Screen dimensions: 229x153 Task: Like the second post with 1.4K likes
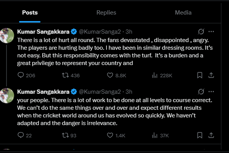110,135
